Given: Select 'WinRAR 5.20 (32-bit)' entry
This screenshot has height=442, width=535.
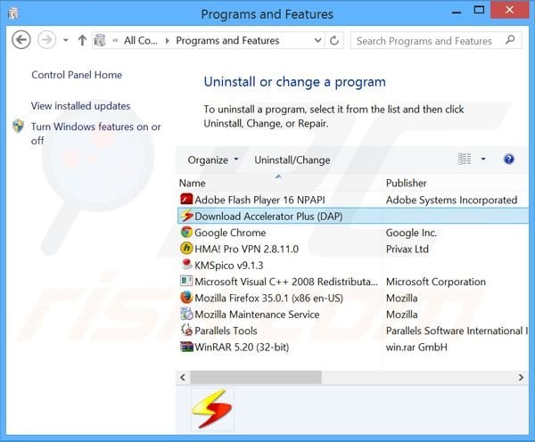Looking at the screenshot, I should (242, 348).
